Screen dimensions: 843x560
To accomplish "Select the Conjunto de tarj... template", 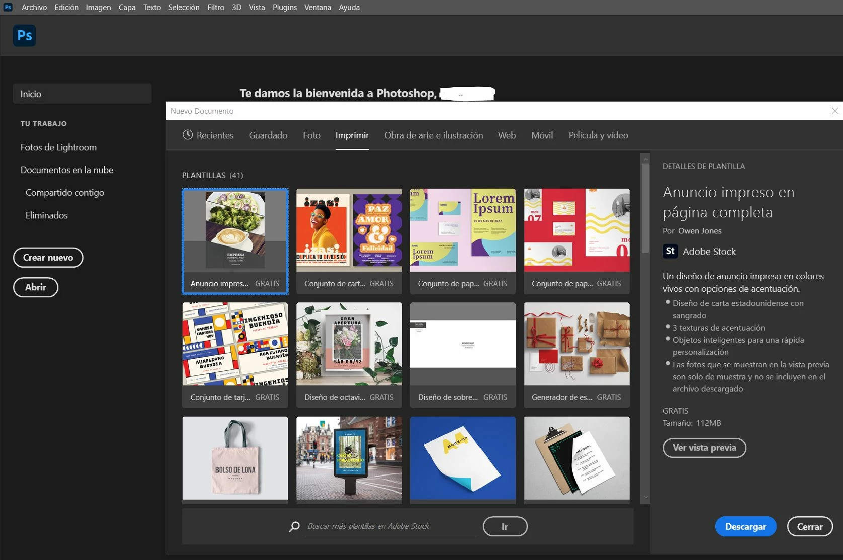I will tap(235, 355).
